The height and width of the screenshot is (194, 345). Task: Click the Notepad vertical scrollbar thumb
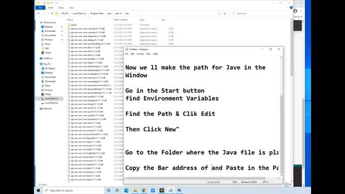click(x=281, y=134)
